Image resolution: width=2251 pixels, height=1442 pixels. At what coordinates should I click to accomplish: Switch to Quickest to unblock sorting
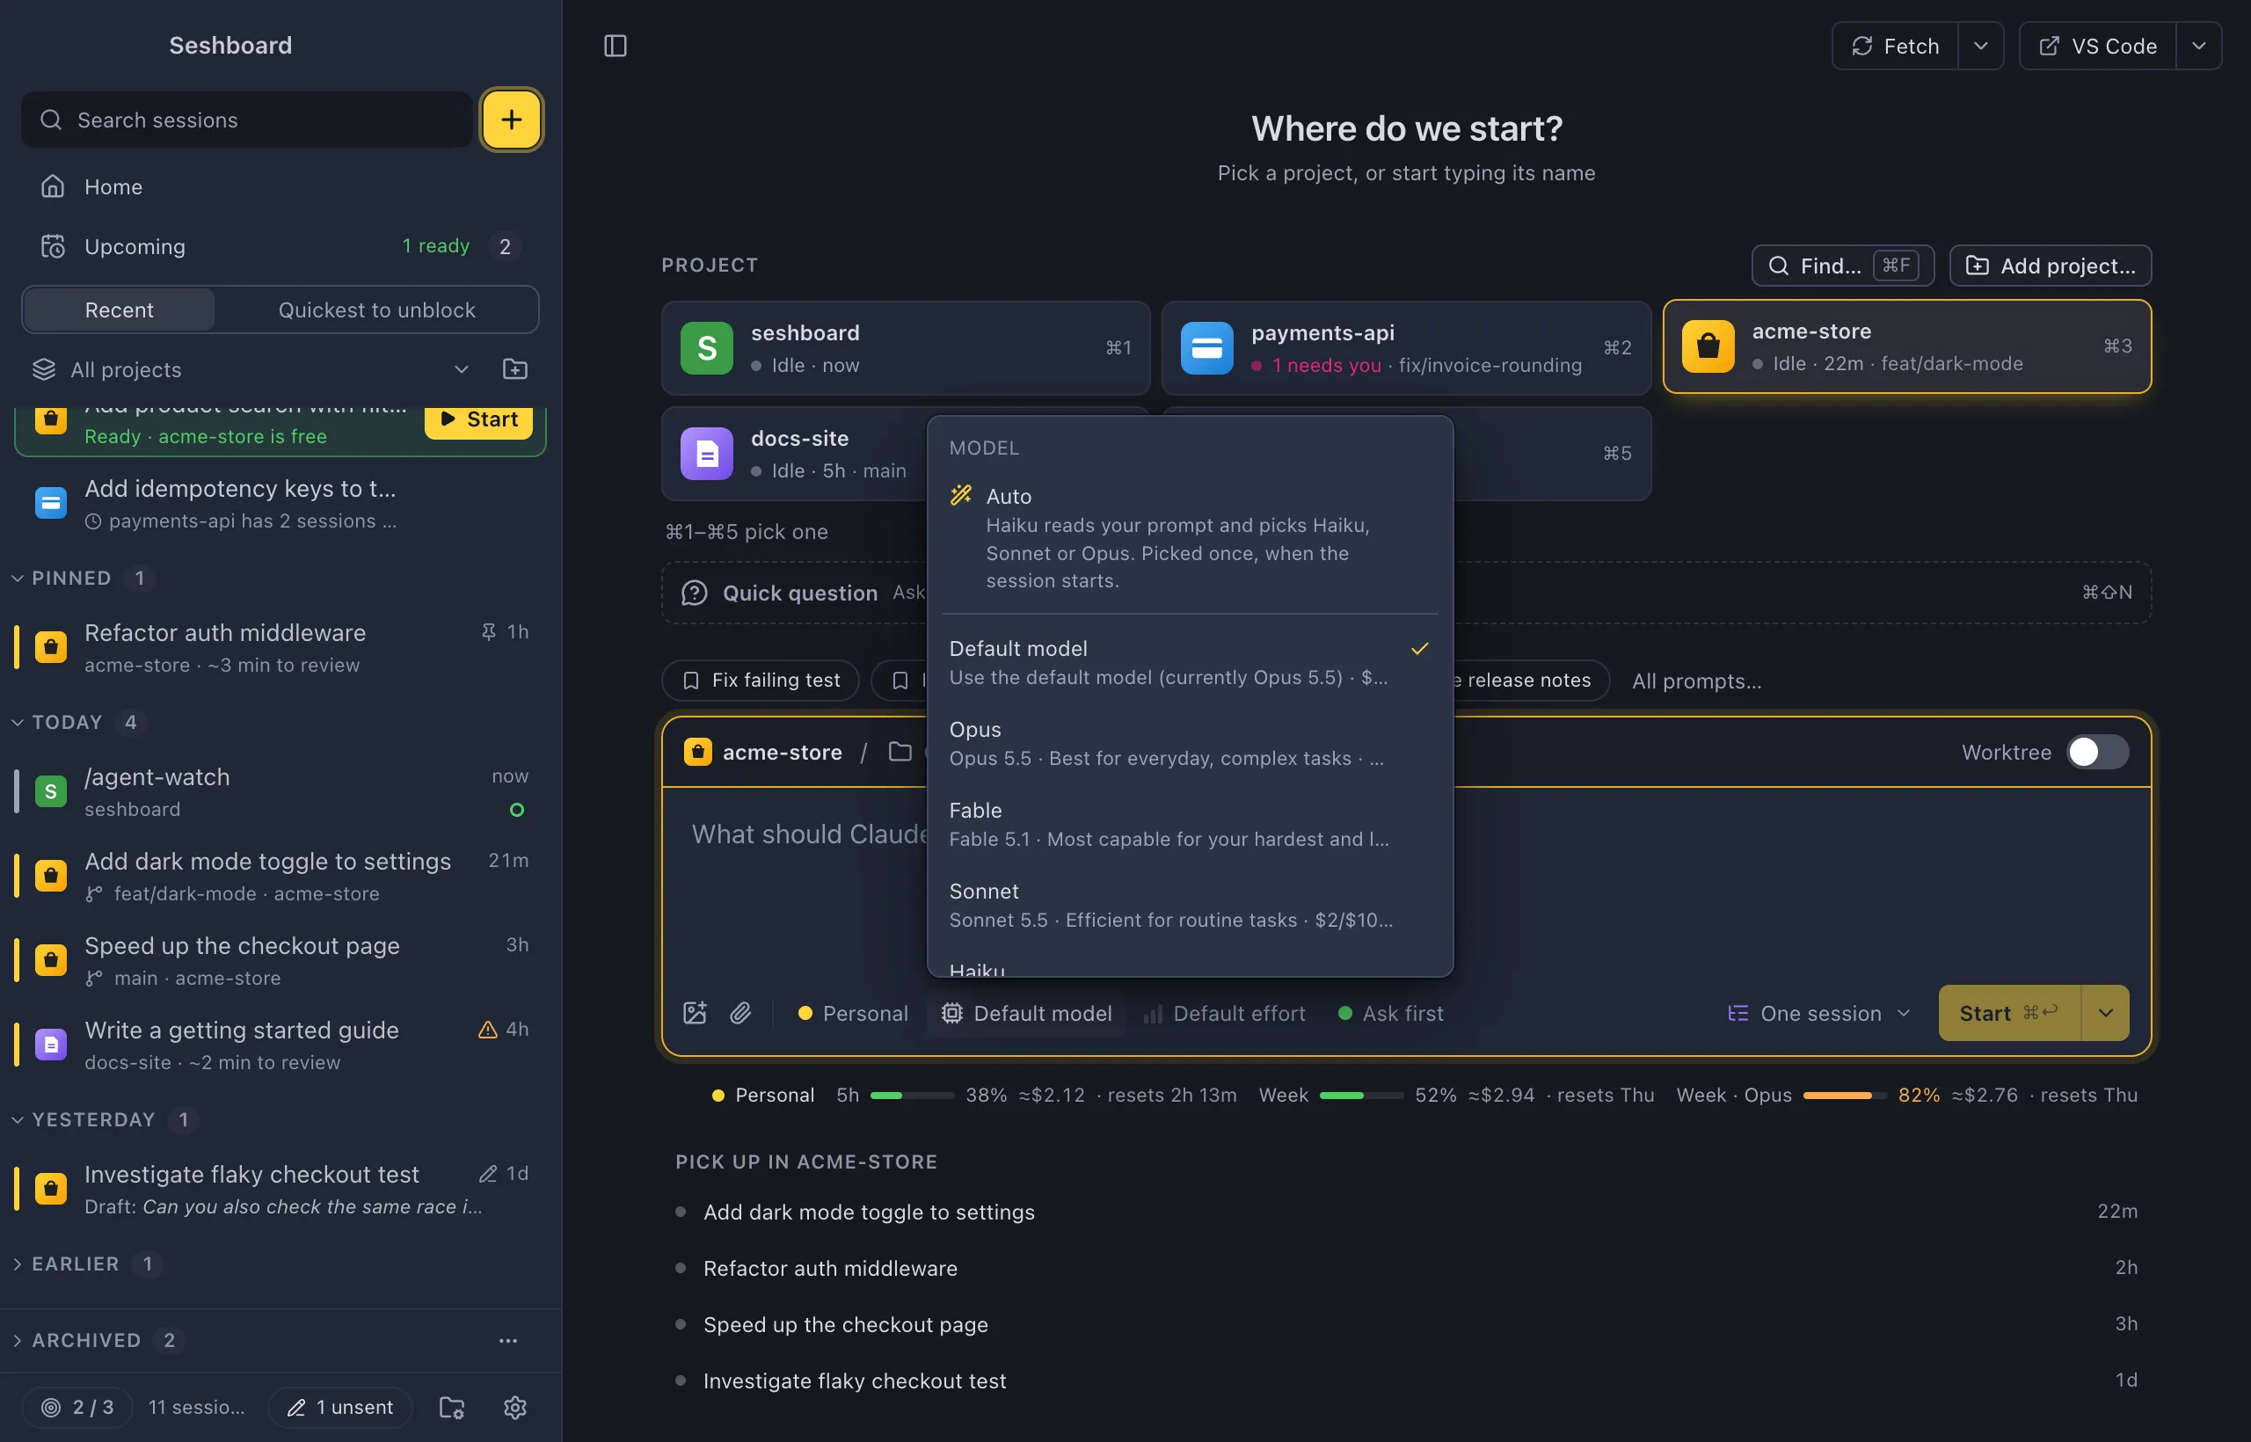pyautogui.click(x=376, y=310)
